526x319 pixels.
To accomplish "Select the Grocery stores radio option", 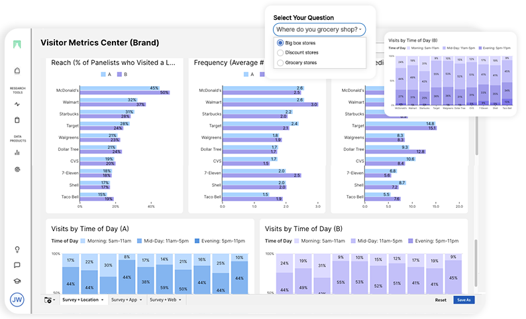I will (280, 63).
